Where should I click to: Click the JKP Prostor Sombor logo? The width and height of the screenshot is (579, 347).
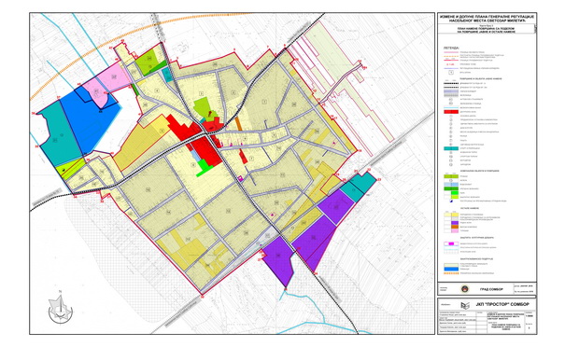(465, 305)
